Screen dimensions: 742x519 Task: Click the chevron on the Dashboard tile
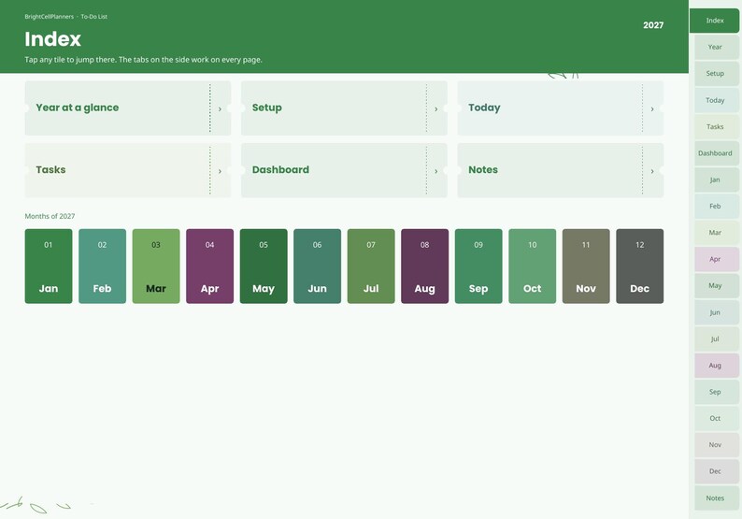click(x=435, y=171)
